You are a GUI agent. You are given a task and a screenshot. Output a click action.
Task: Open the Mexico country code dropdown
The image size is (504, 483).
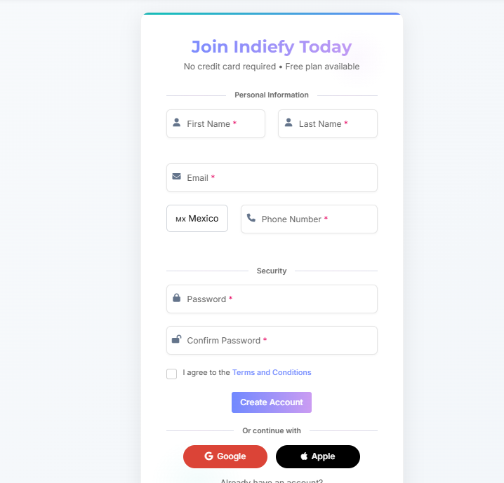tap(197, 218)
